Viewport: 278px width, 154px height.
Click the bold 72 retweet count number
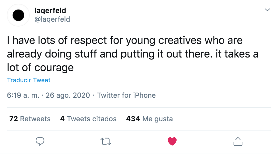(13, 119)
